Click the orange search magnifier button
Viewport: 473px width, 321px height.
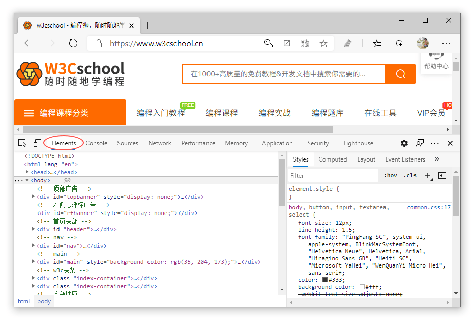pos(401,74)
